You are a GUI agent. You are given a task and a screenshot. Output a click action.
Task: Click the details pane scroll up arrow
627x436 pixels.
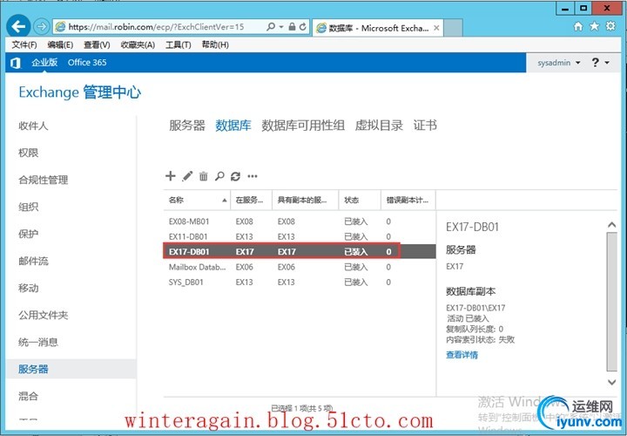coord(612,225)
